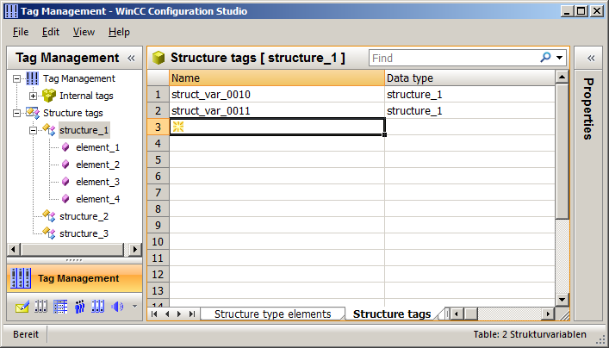
Task: Click the people (user administration) icon
Action: click(x=80, y=306)
